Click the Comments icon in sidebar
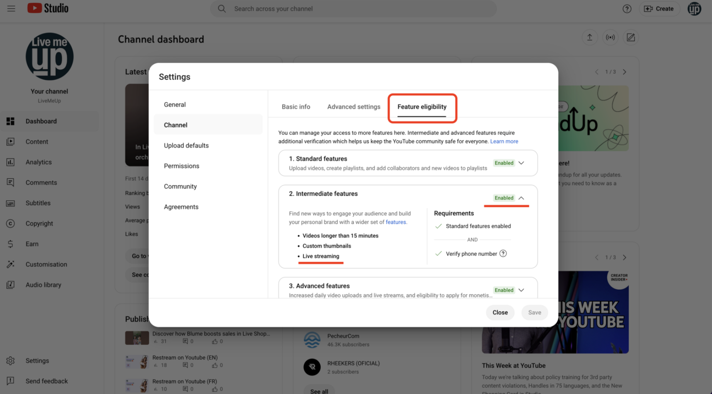Image resolution: width=712 pixels, height=394 pixels. click(x=11, y=183)
